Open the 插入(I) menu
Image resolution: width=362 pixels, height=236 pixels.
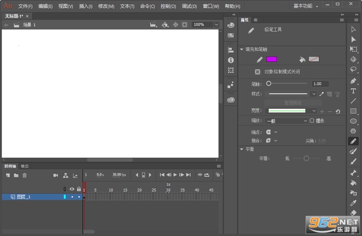pos(86,6)
